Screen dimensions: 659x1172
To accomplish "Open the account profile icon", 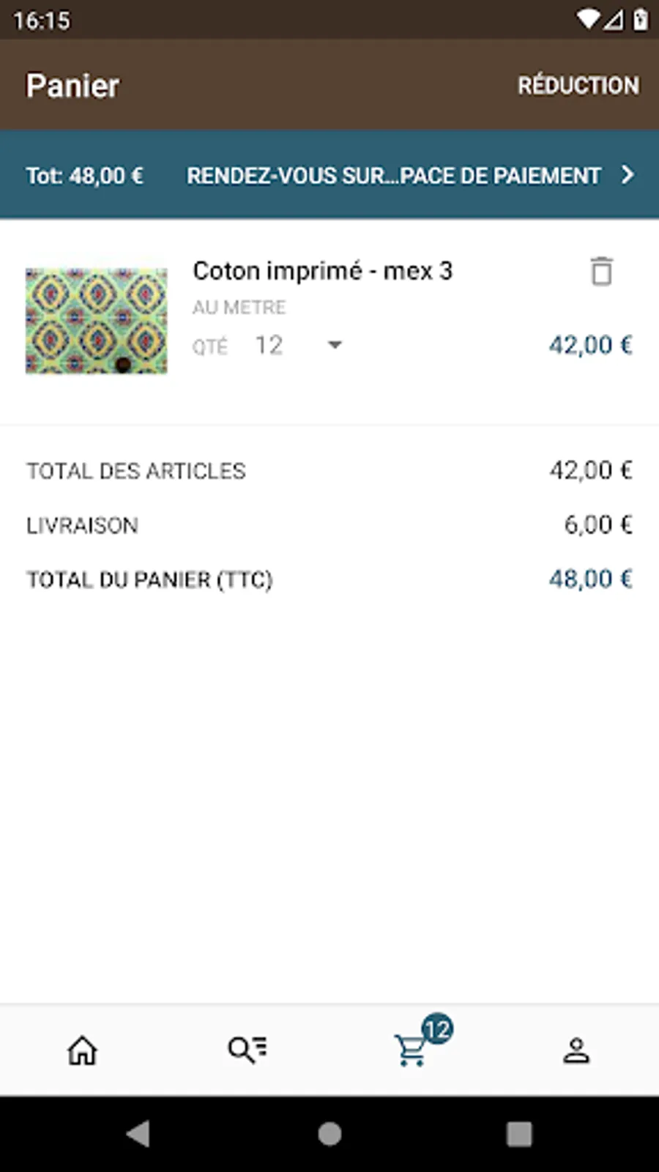I will [576, 1050].
